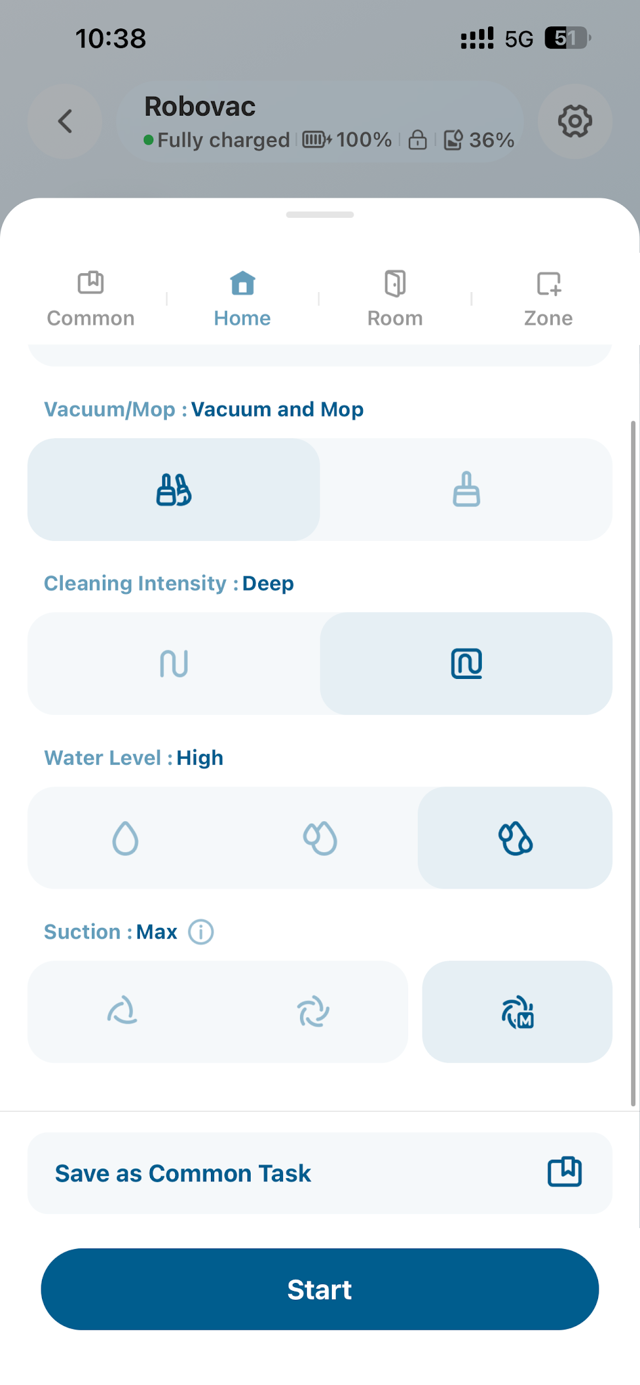Tap the suction info icon
640x1385 pixels.
click(x=201, y=932)
